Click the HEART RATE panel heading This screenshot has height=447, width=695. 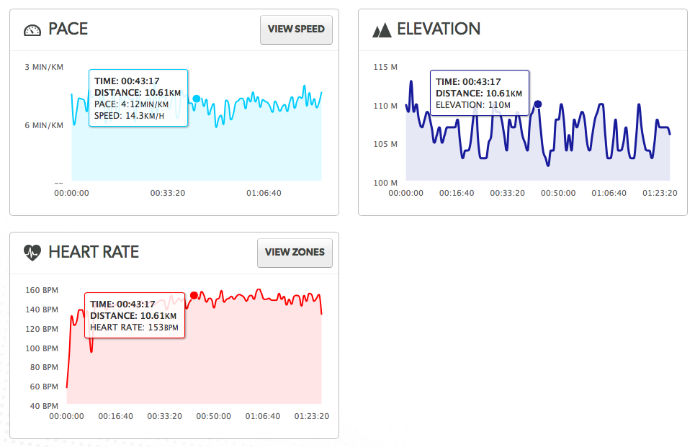[94, 252]
